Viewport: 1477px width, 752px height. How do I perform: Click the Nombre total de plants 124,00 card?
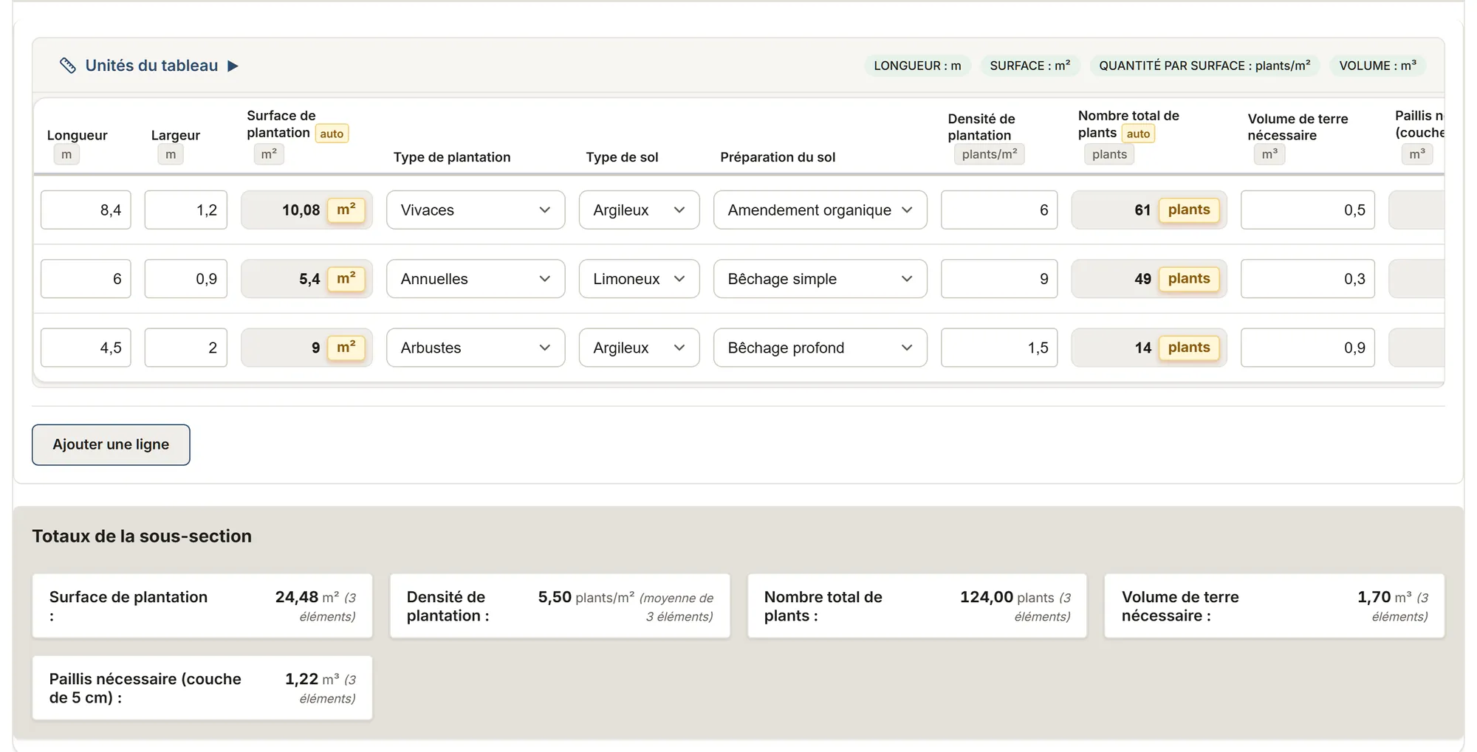click(917, 606)
